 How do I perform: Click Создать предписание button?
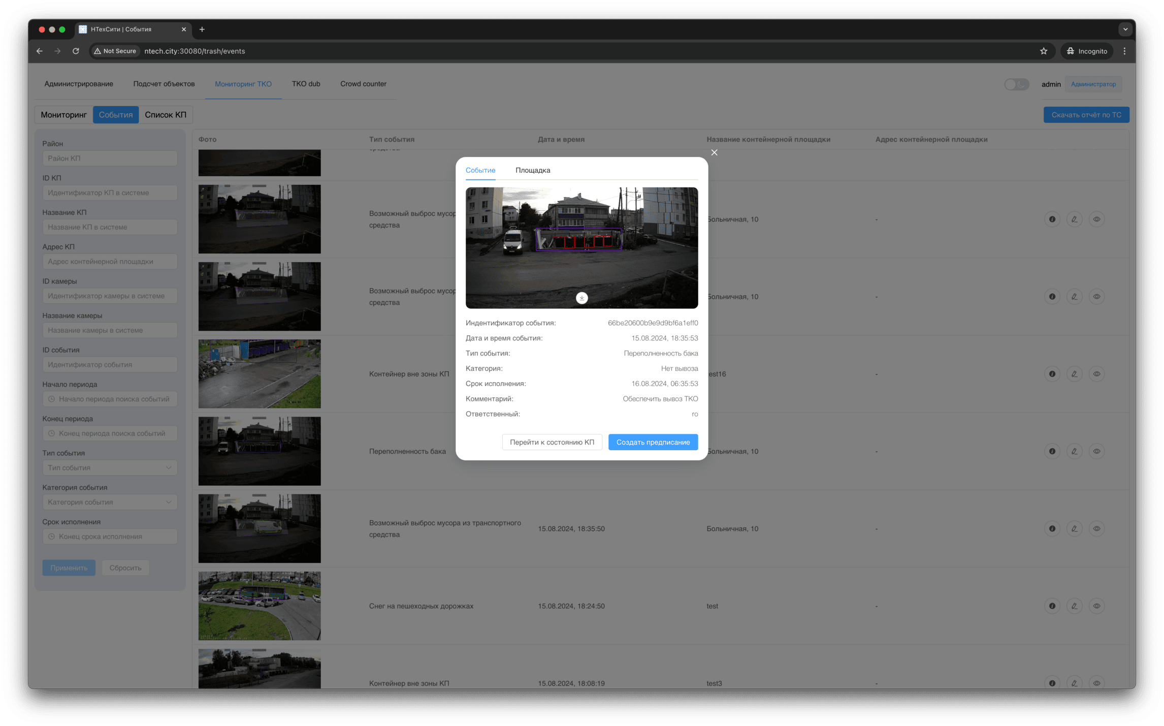653,443
